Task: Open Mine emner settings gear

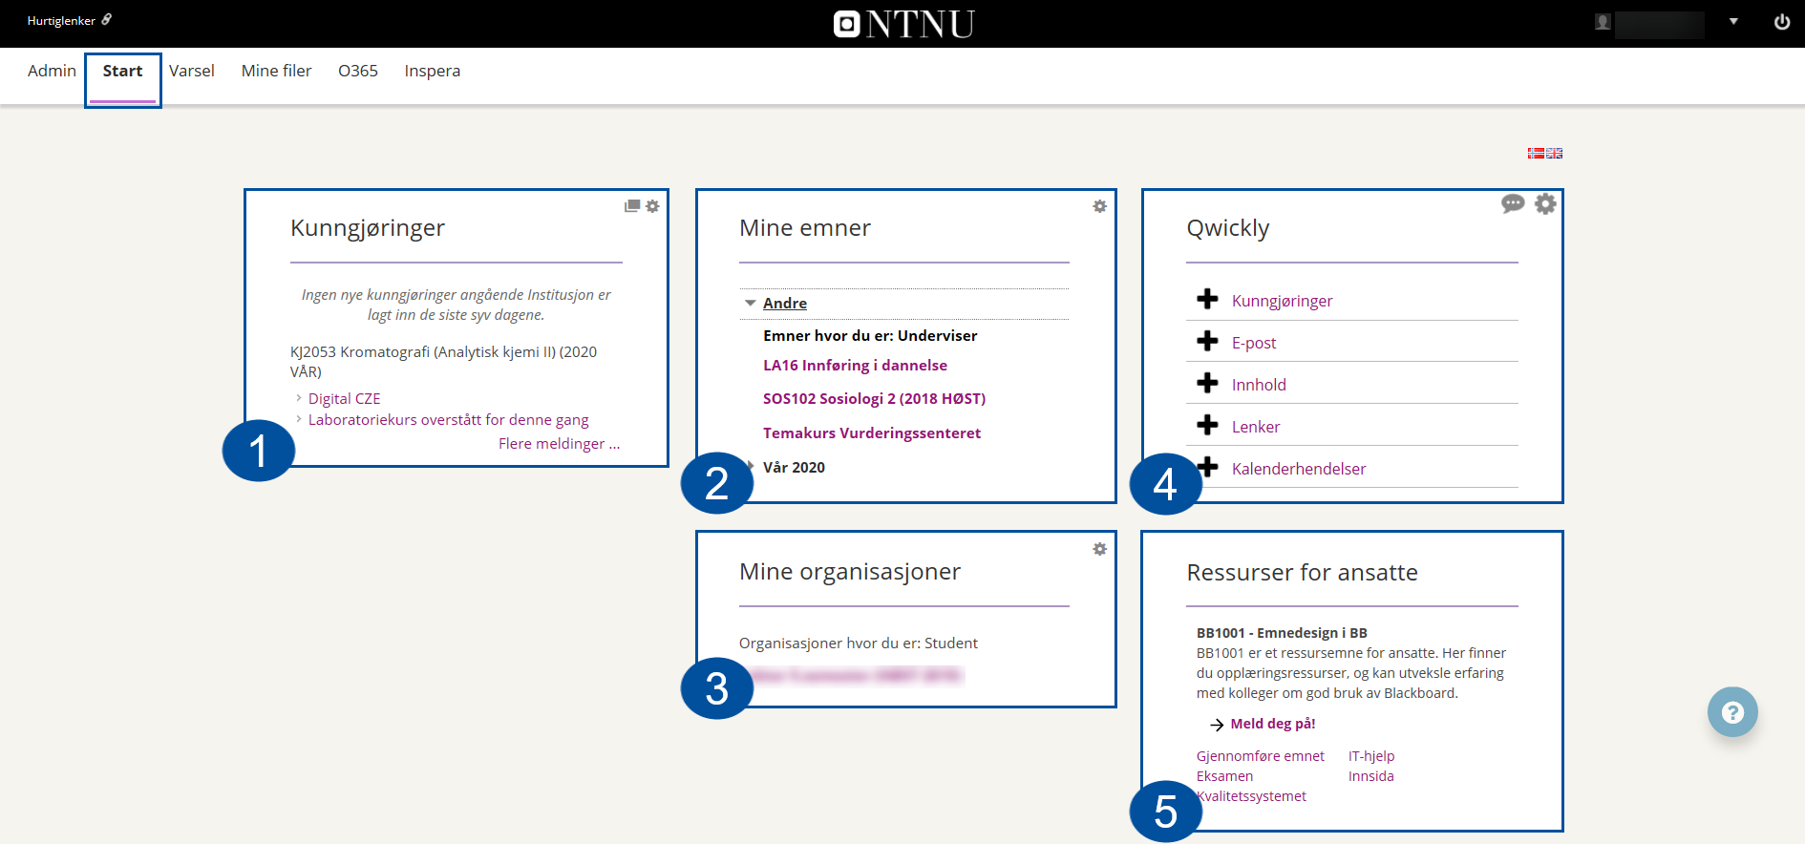Action: pos(1100,206)
